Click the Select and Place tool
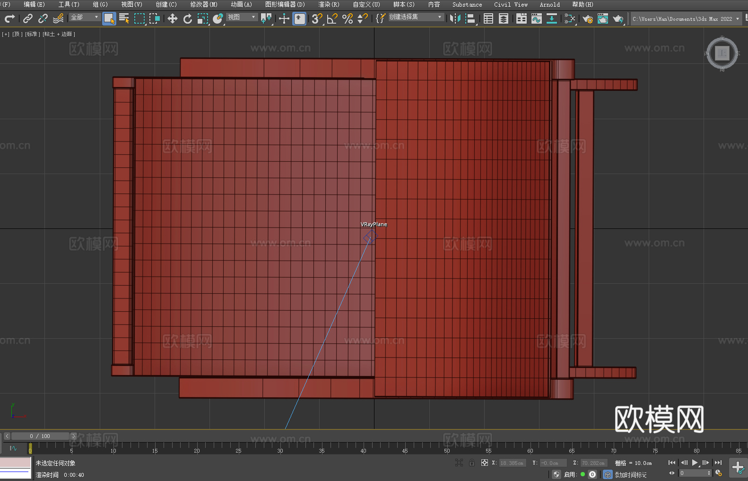The width and height of the screenshot is (748, 481). [218, 18]
